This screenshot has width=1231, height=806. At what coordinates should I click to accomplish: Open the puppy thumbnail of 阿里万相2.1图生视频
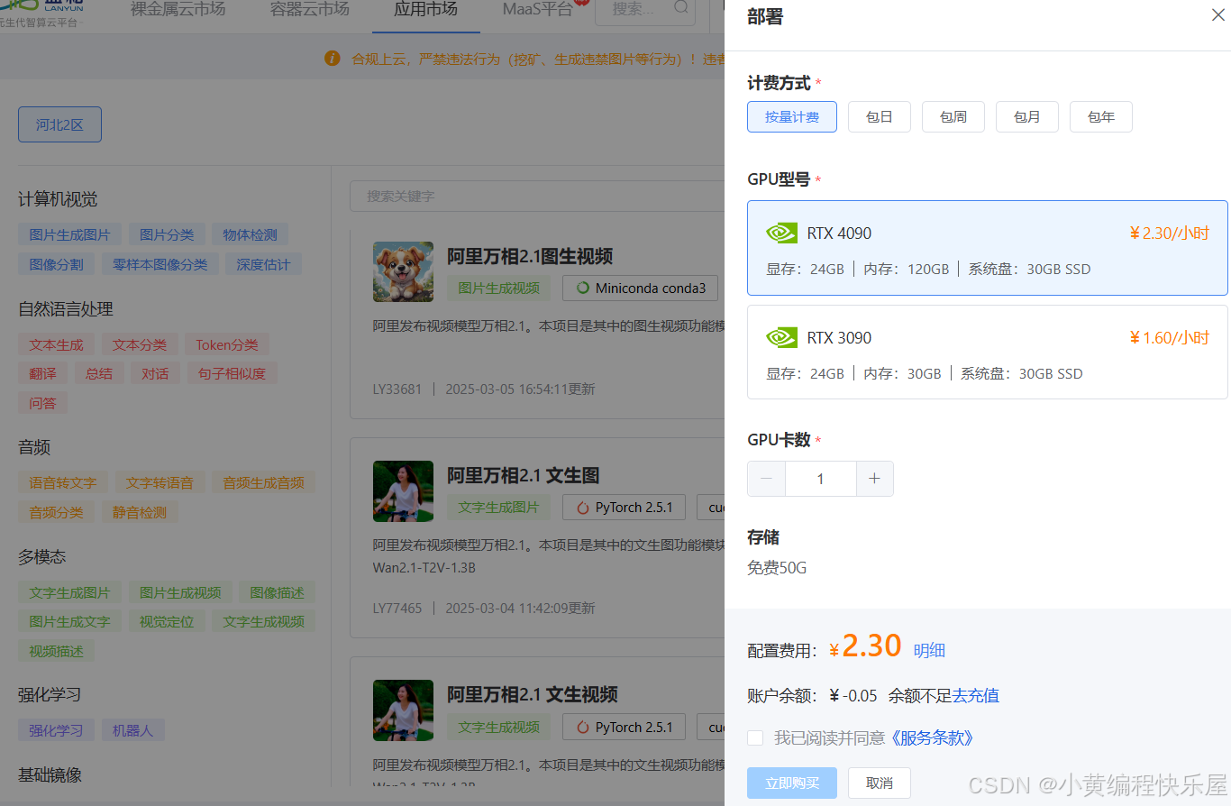tap(403, 271)
